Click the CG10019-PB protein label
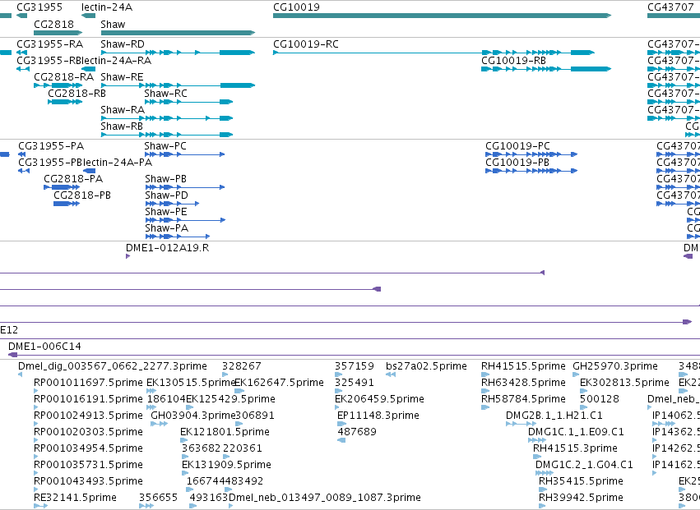The image size is (700, 510). (x=517, y=163)
